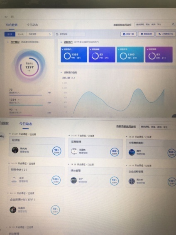
Task: Open the teacher avatar on the 运营管理 card
Action: point(74,151)
